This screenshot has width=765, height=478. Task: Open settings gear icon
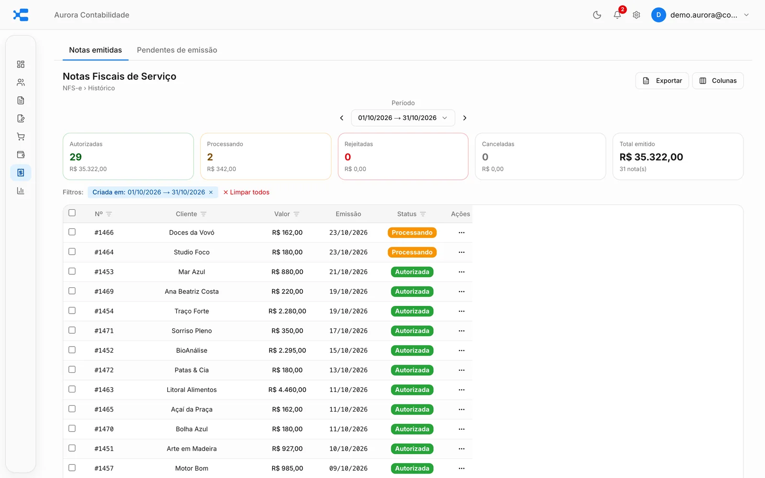point(636,15)
